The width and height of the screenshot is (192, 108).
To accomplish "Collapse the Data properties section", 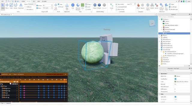I will 159,94.
